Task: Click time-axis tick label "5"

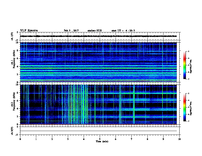Action: coord(100,139)
